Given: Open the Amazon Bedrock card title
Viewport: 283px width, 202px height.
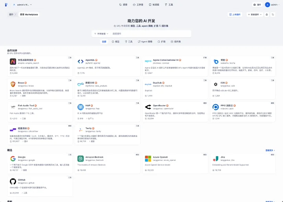Looking at the screenshot, I should 94,157.
